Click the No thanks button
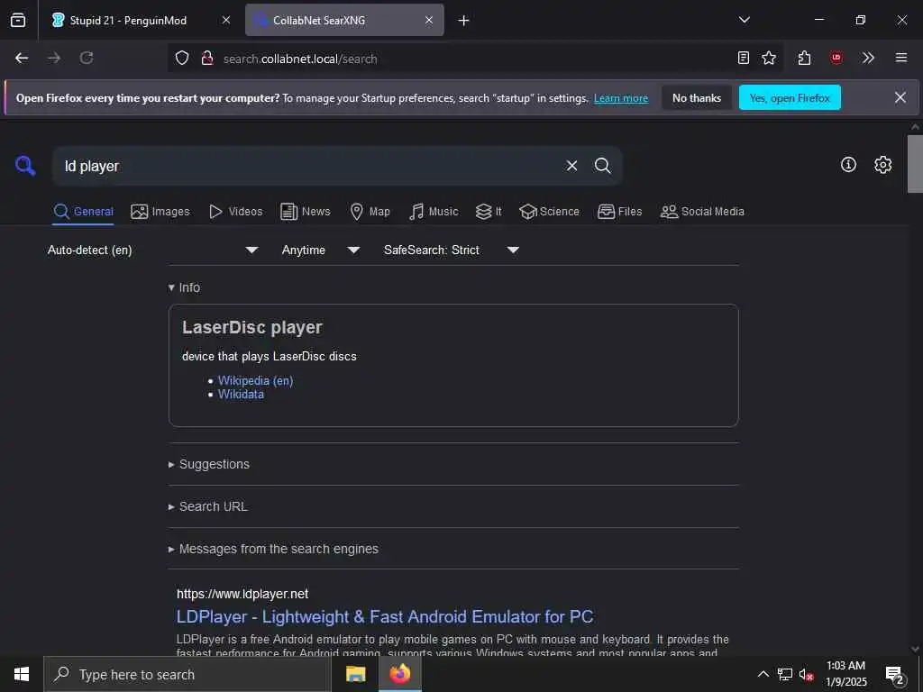Viewport: 923px width, 692px height. click(697, 97)
